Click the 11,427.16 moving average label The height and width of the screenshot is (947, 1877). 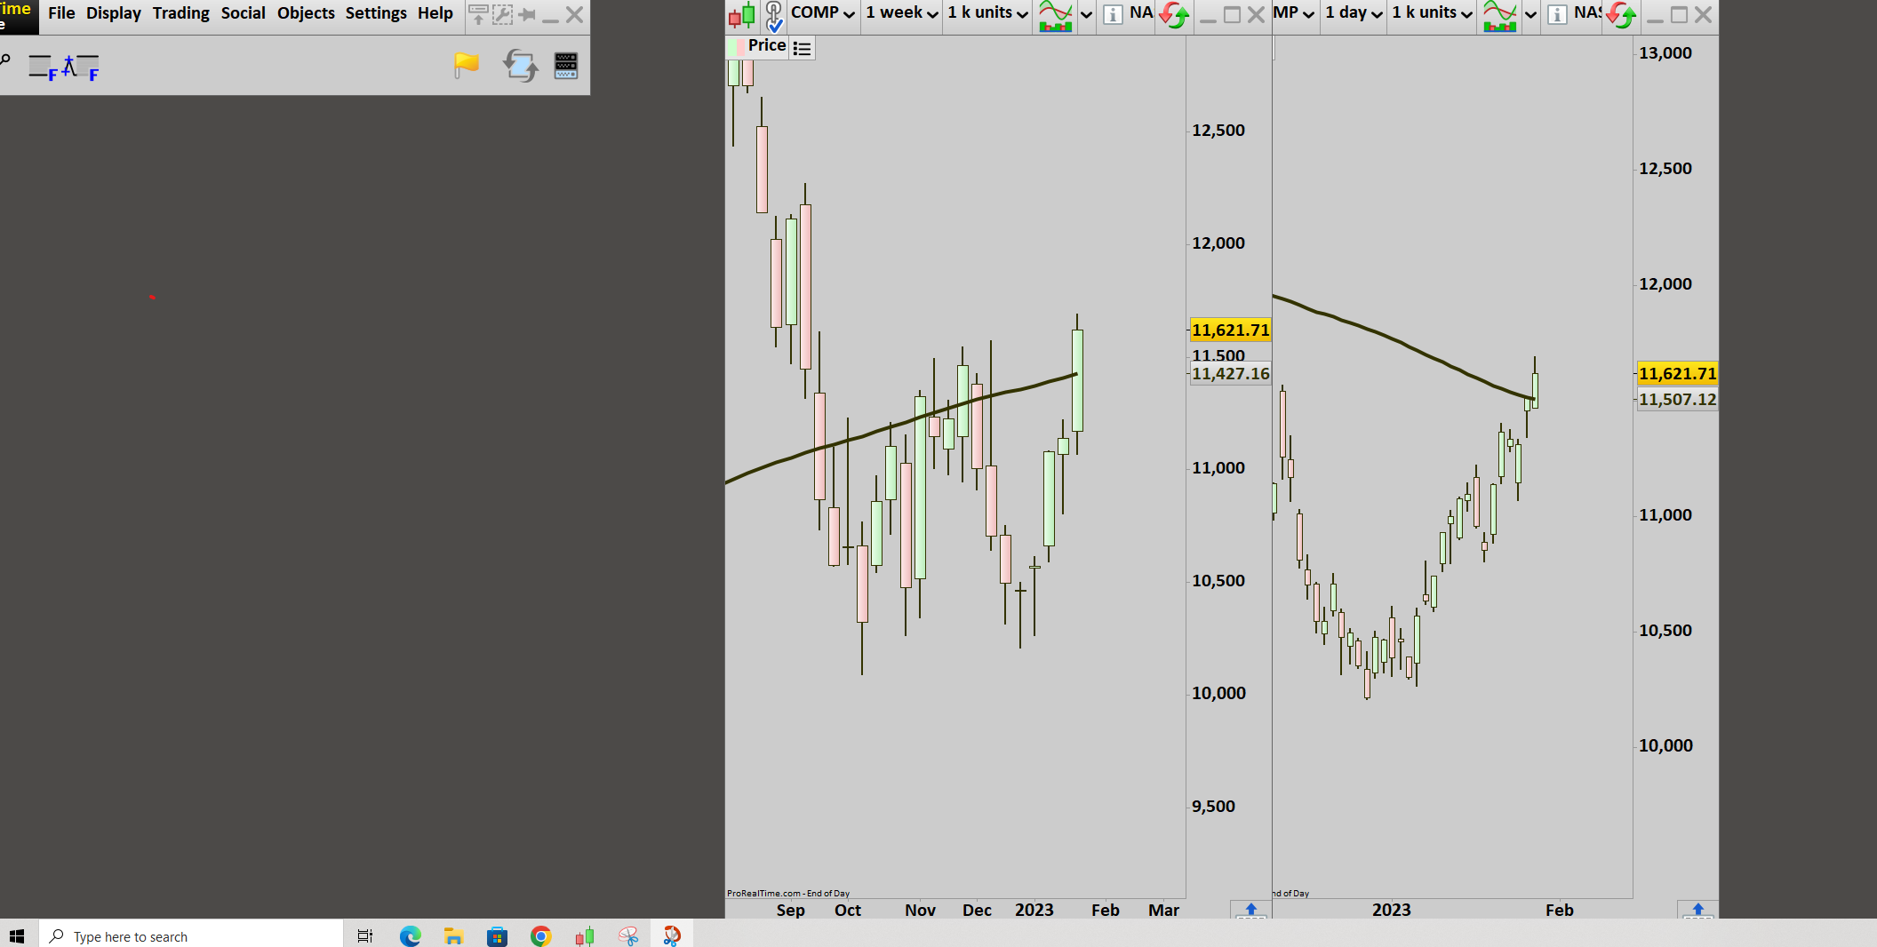click(x=1230, y=374)
